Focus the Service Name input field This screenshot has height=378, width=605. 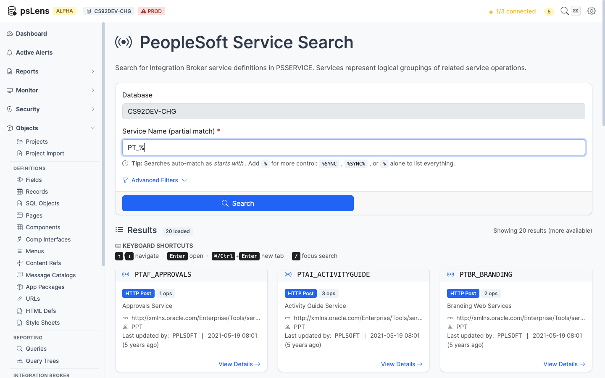pyautogui.click(x=354, y=147)
